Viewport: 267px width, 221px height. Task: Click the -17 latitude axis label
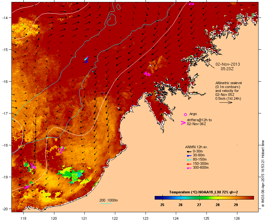5,113
